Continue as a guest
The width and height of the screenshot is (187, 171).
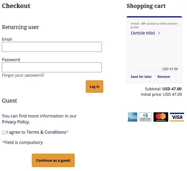[53, 160]
